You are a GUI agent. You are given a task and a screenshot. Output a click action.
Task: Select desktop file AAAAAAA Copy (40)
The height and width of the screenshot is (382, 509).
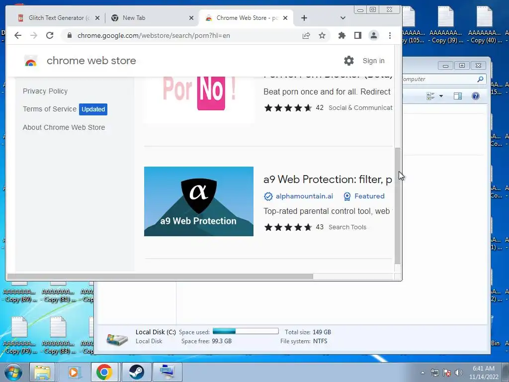pos(484,25)
